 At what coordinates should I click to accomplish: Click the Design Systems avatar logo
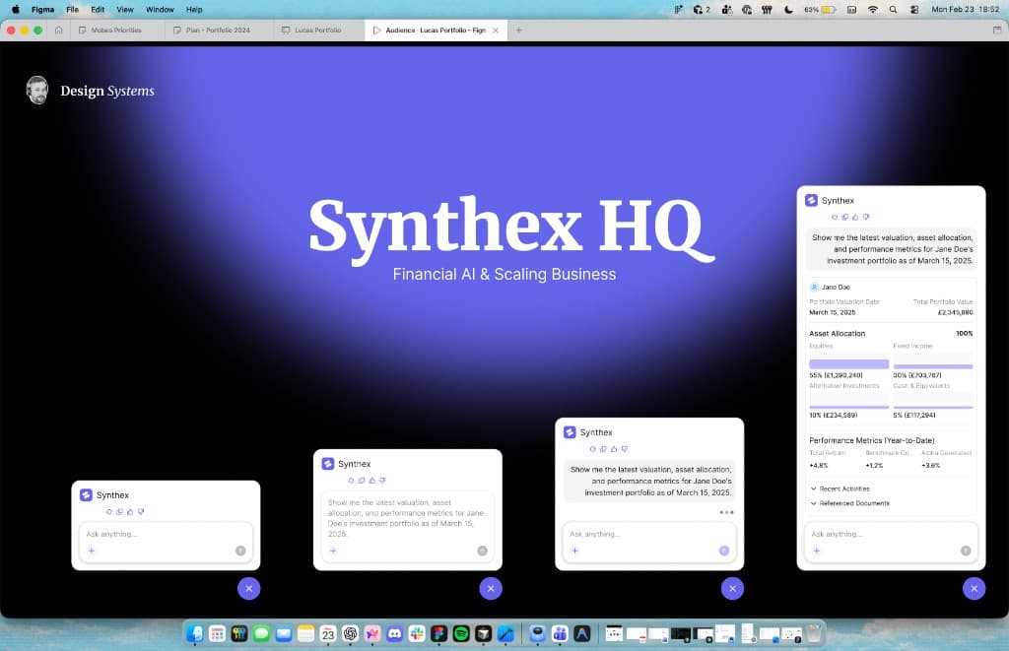[x=36, y=90]
